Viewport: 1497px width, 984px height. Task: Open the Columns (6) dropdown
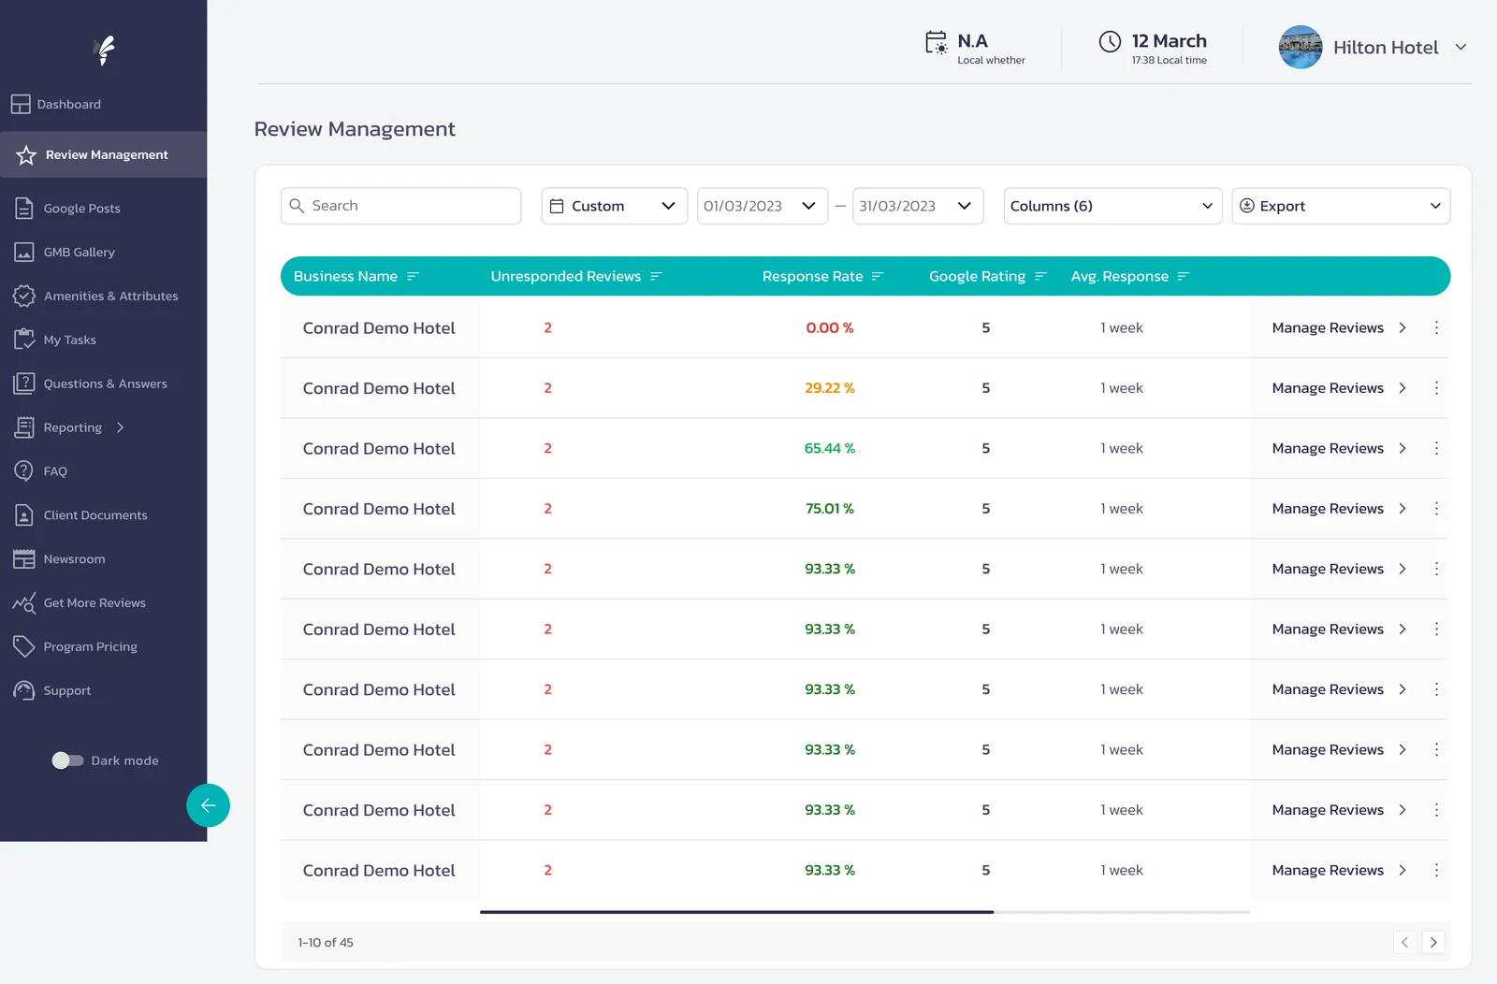coord(1112,206)
